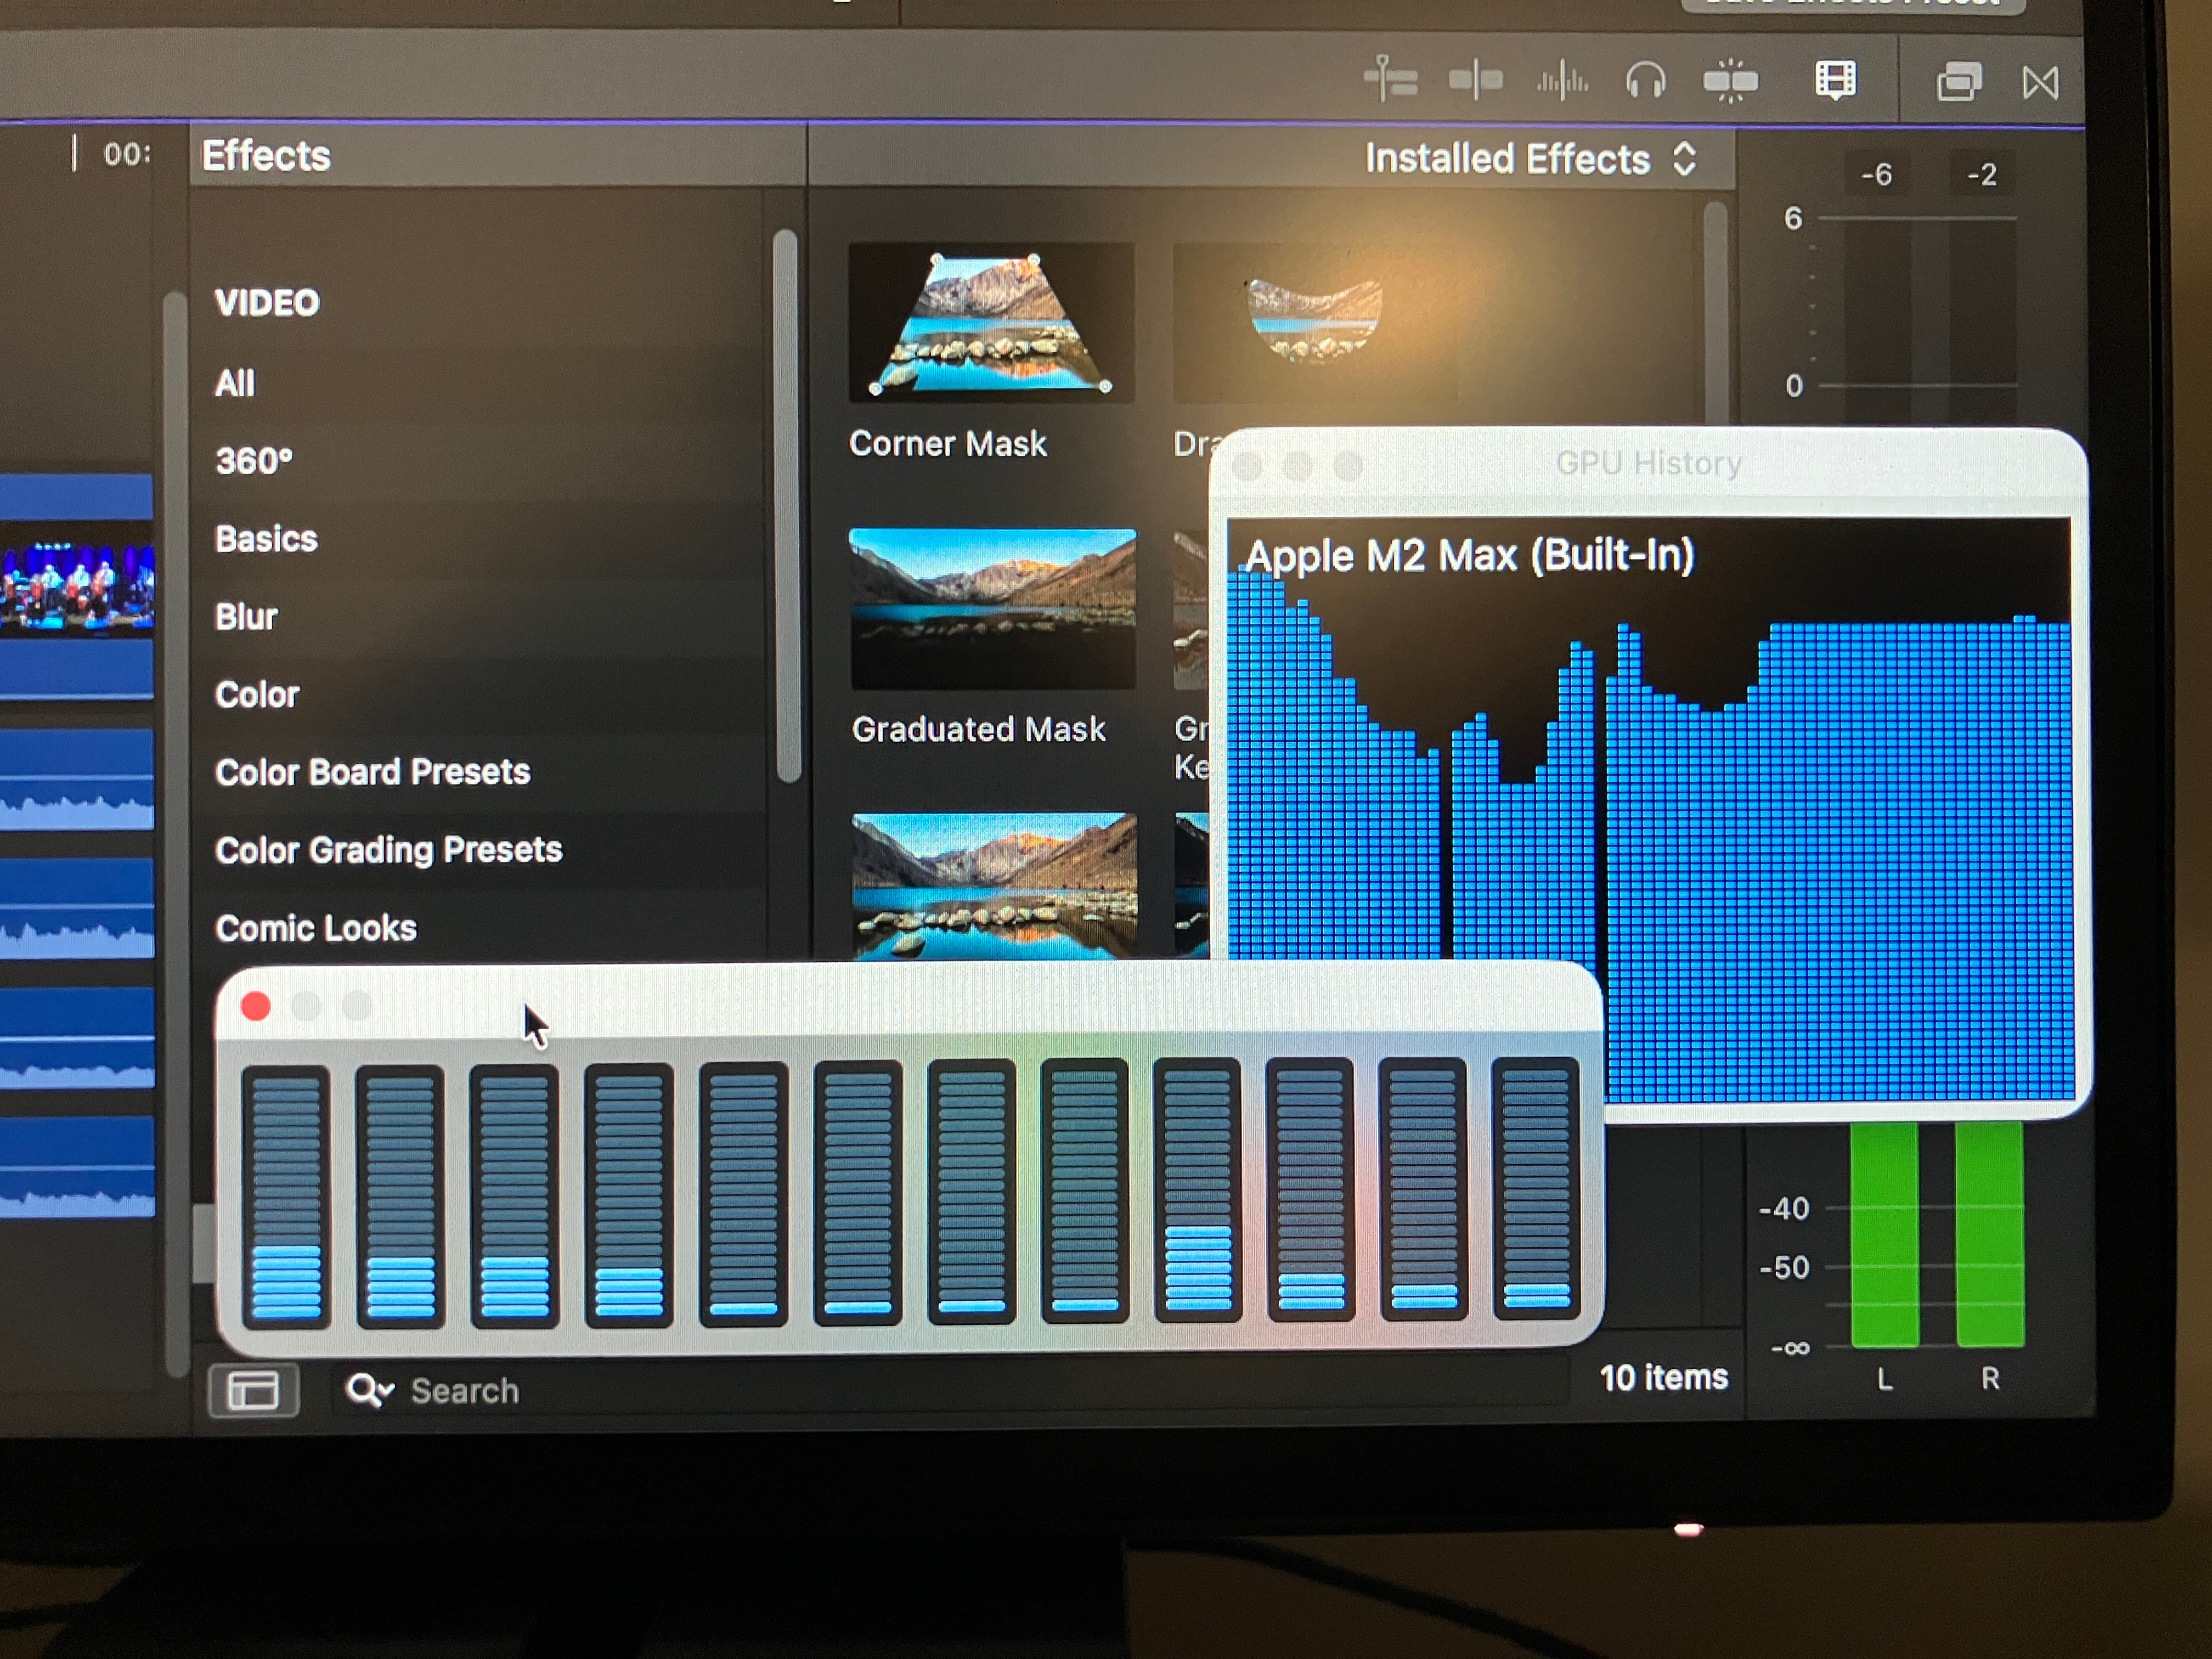Screen dimensions: 2212x1659
Task: Toggle audio skimming waveform icon
Action: 1562,80
